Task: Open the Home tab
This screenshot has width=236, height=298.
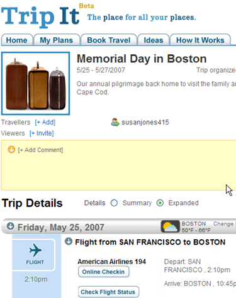Action: (17, 40)
